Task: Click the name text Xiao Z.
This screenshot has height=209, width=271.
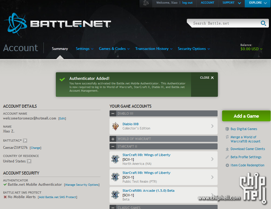Action: tap(9, 131)
